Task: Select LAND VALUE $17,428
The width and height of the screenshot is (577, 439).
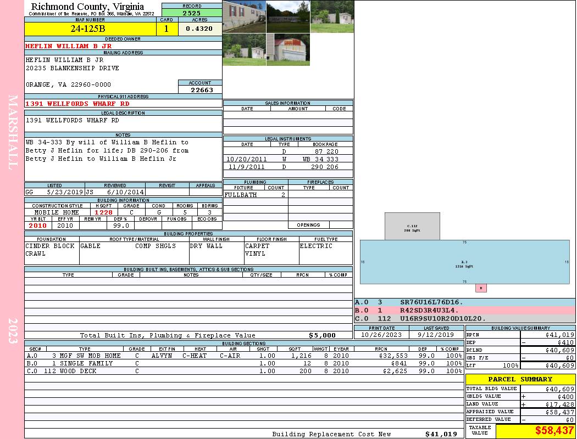Action: click(x=560, y=404)
